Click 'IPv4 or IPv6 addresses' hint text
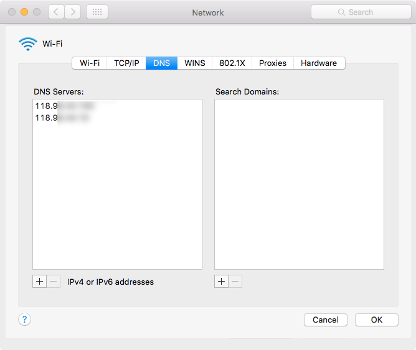 tap(110, 282)
